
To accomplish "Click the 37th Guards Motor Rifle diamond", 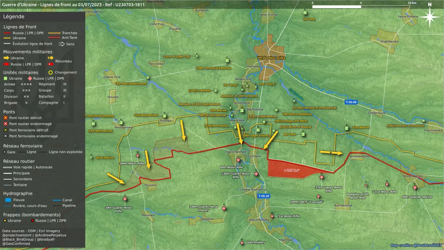I will 322,177.
